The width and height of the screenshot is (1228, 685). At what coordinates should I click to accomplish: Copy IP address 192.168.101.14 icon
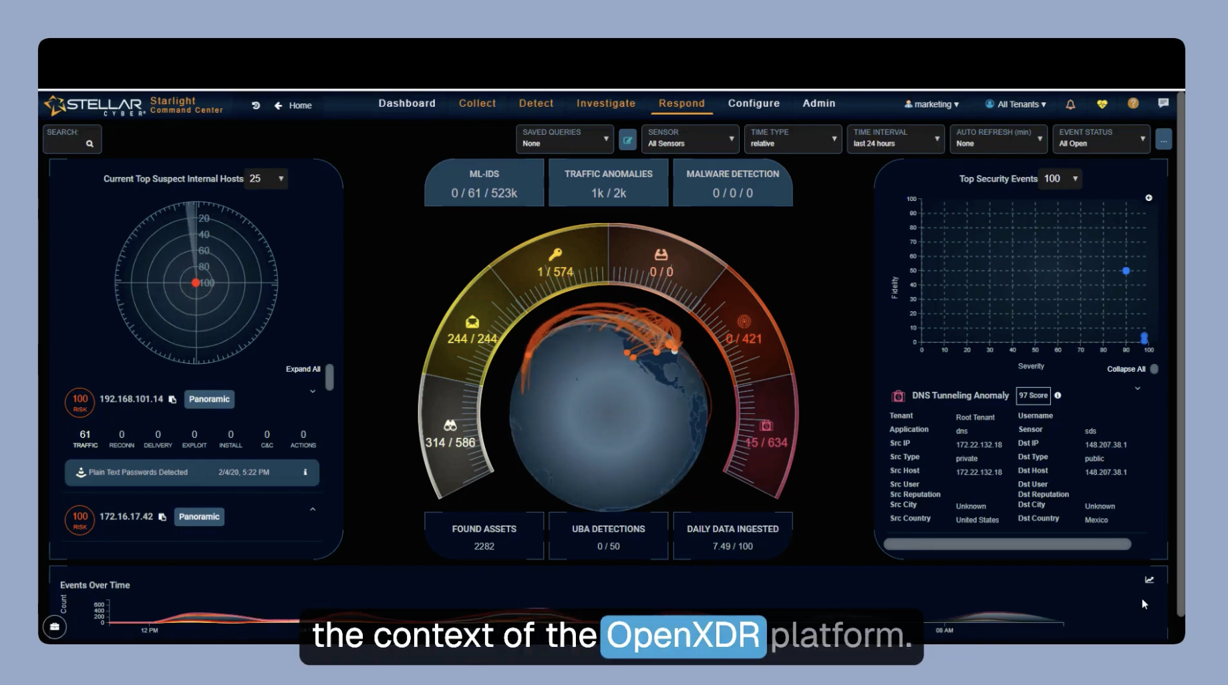pos(172,399)
